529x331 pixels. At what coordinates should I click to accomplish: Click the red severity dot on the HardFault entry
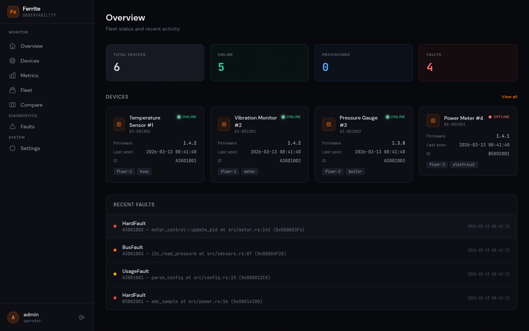coord(115,226)
